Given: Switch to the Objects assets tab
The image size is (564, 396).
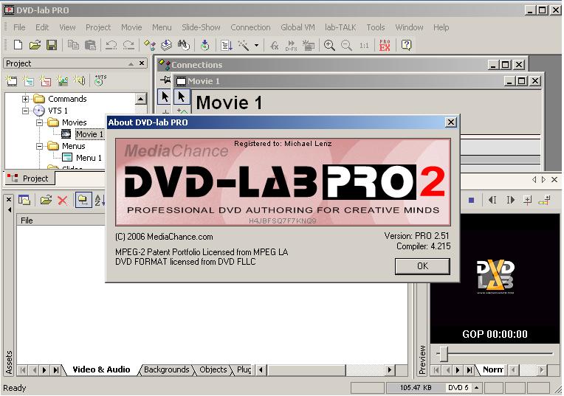Looking at the screenshot, I should click(x=213, y=369).
